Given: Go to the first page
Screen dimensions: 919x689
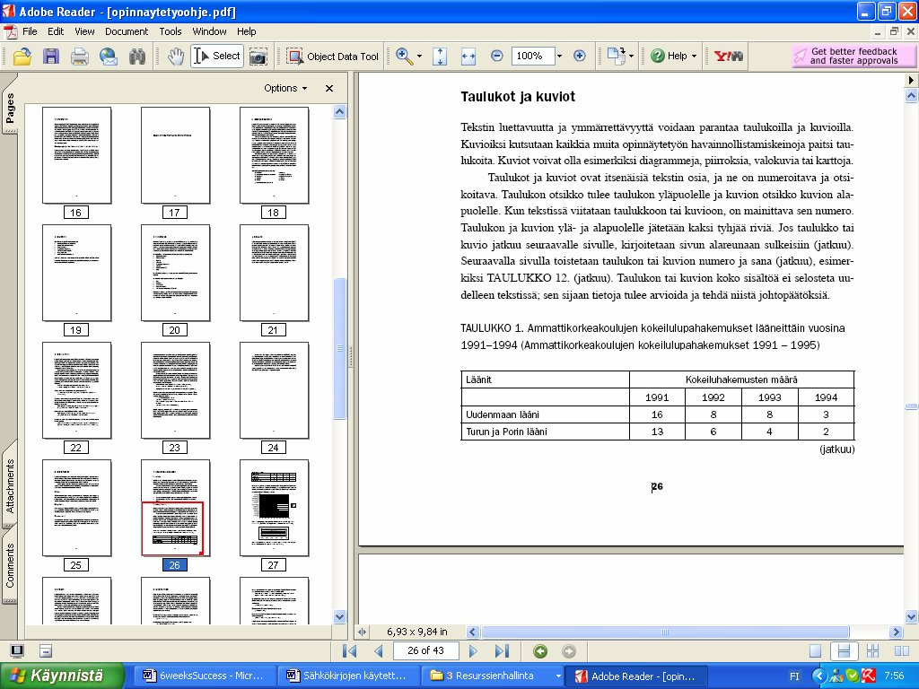Looking at the screenshot, I should click(349, 651).
